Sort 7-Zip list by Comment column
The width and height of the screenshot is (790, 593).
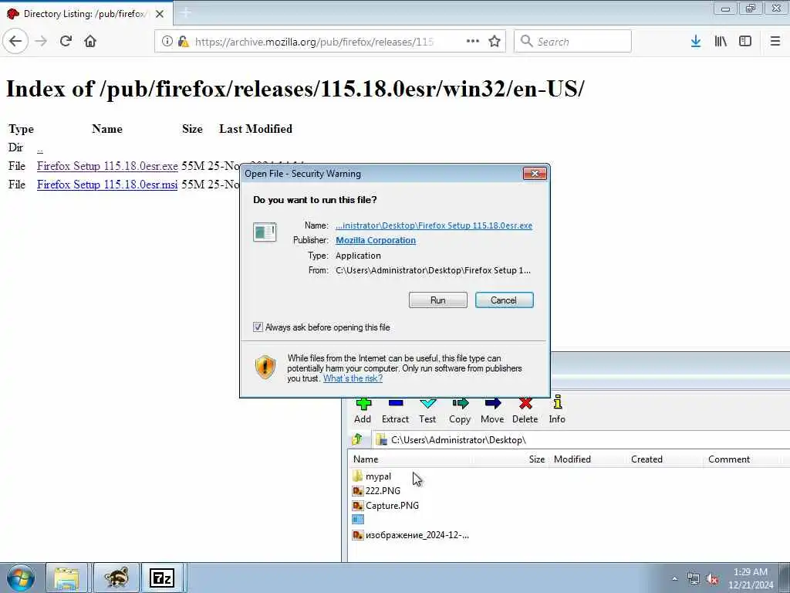(x=729, y=459)
